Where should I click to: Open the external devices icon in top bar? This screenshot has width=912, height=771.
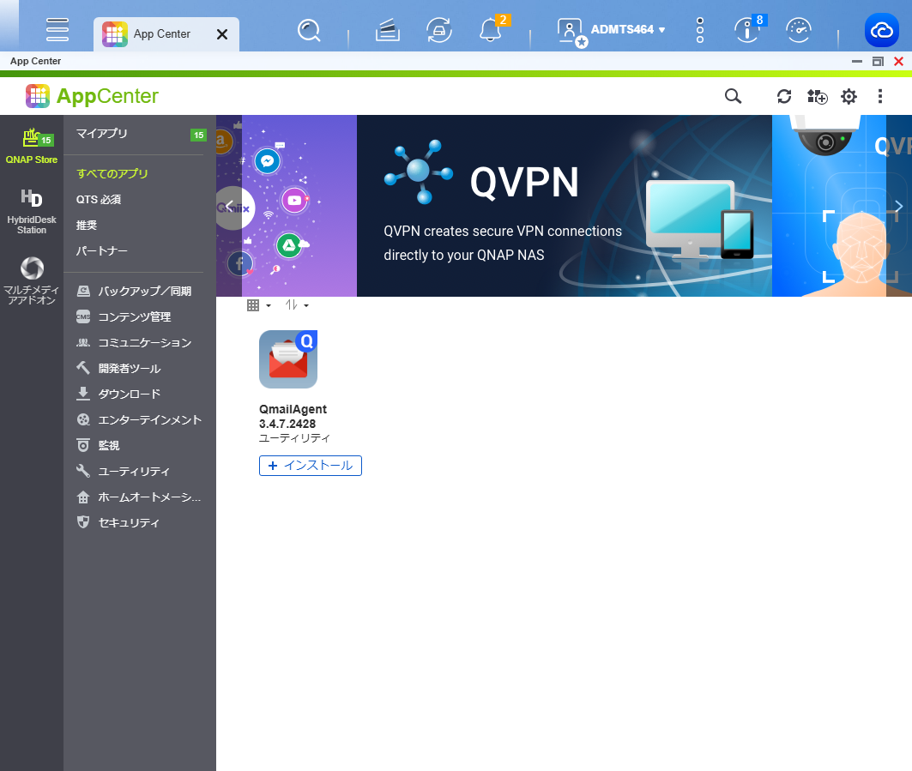pos(439,30)
